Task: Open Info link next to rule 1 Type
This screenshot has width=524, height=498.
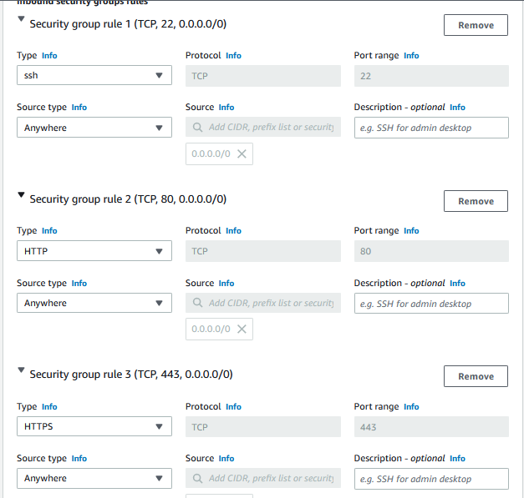Action: (49, 56)
